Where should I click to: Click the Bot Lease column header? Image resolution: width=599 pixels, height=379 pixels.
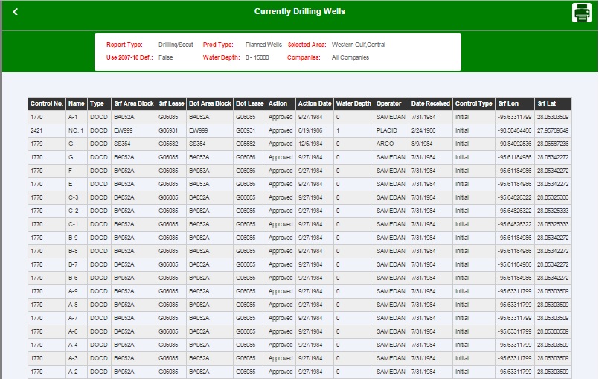pos(249,103)
